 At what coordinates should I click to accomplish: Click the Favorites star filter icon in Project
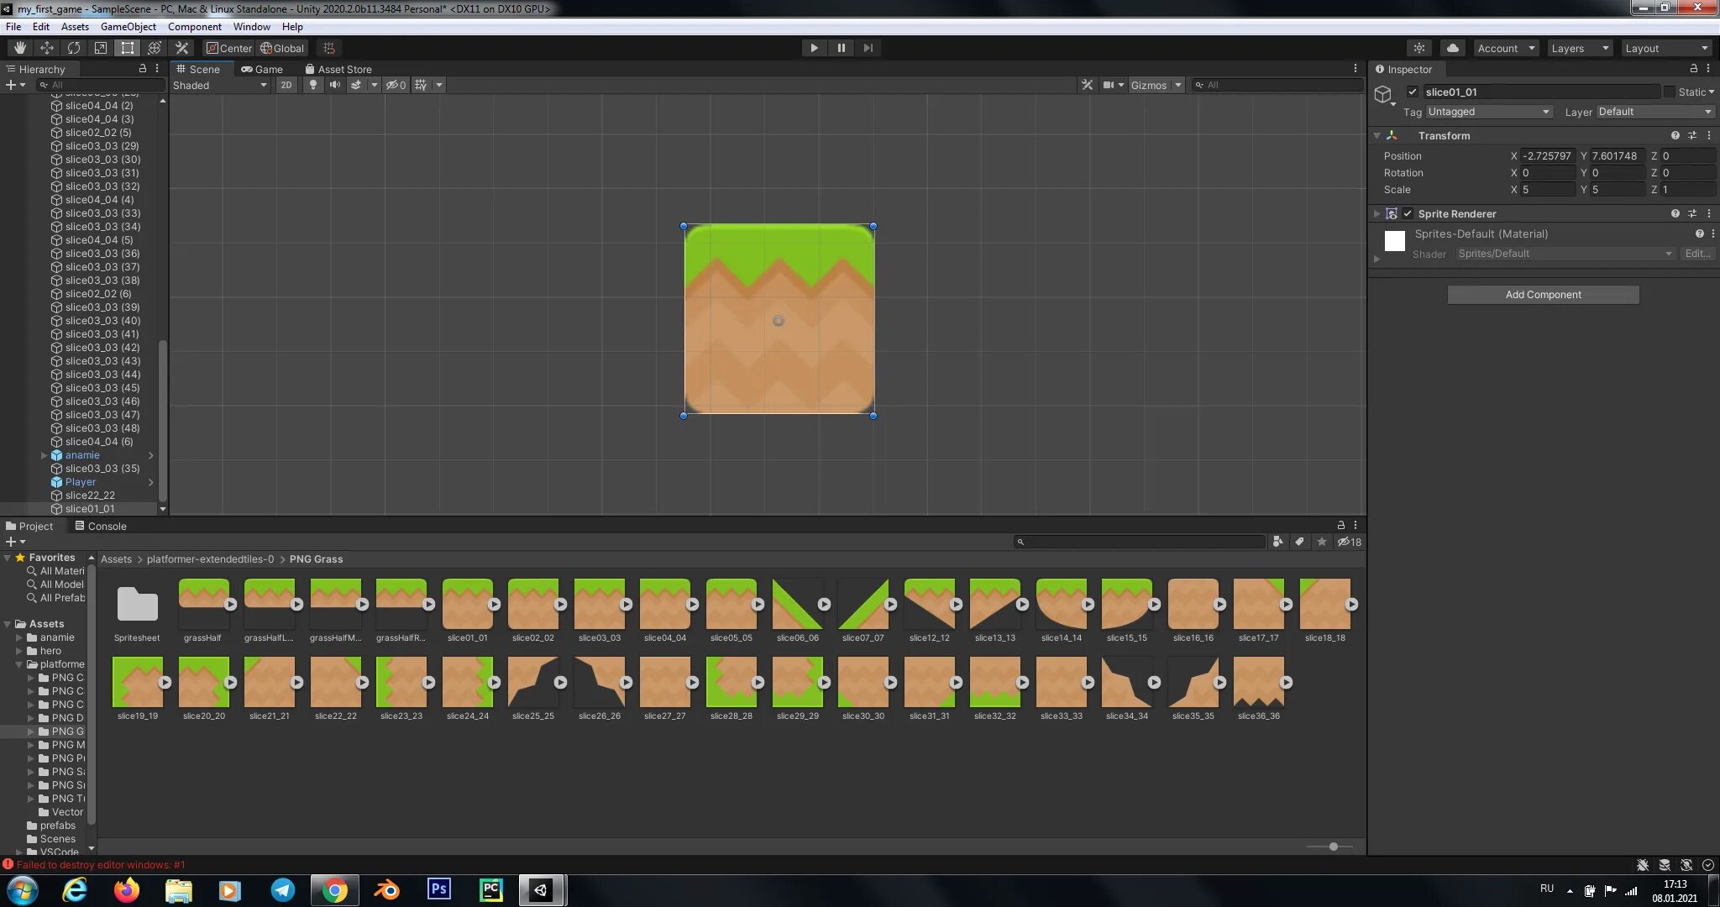click(x=1321, y=542)
